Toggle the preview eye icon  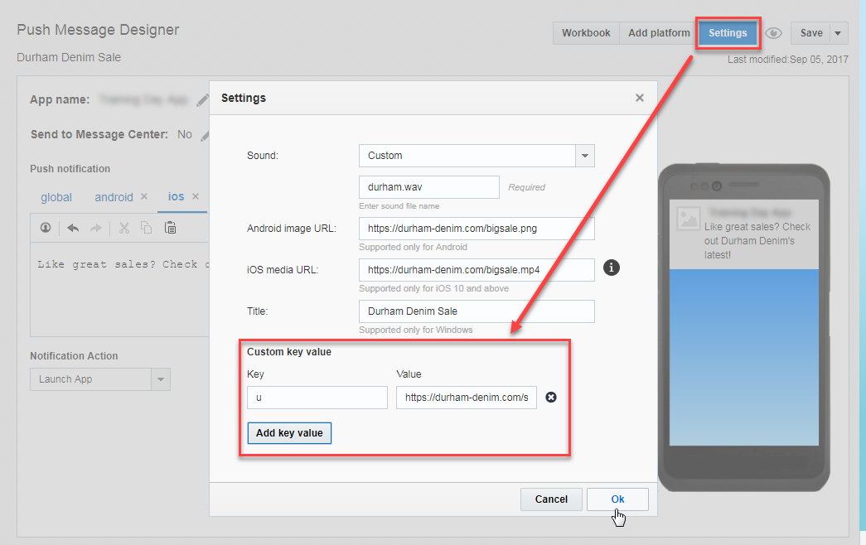pos(773,33)
